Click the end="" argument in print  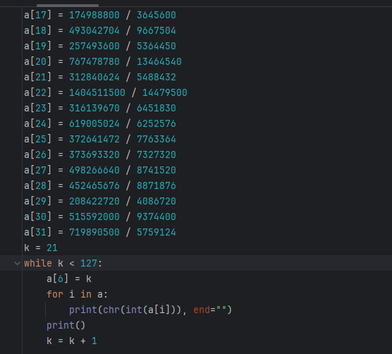click(210, 310)
